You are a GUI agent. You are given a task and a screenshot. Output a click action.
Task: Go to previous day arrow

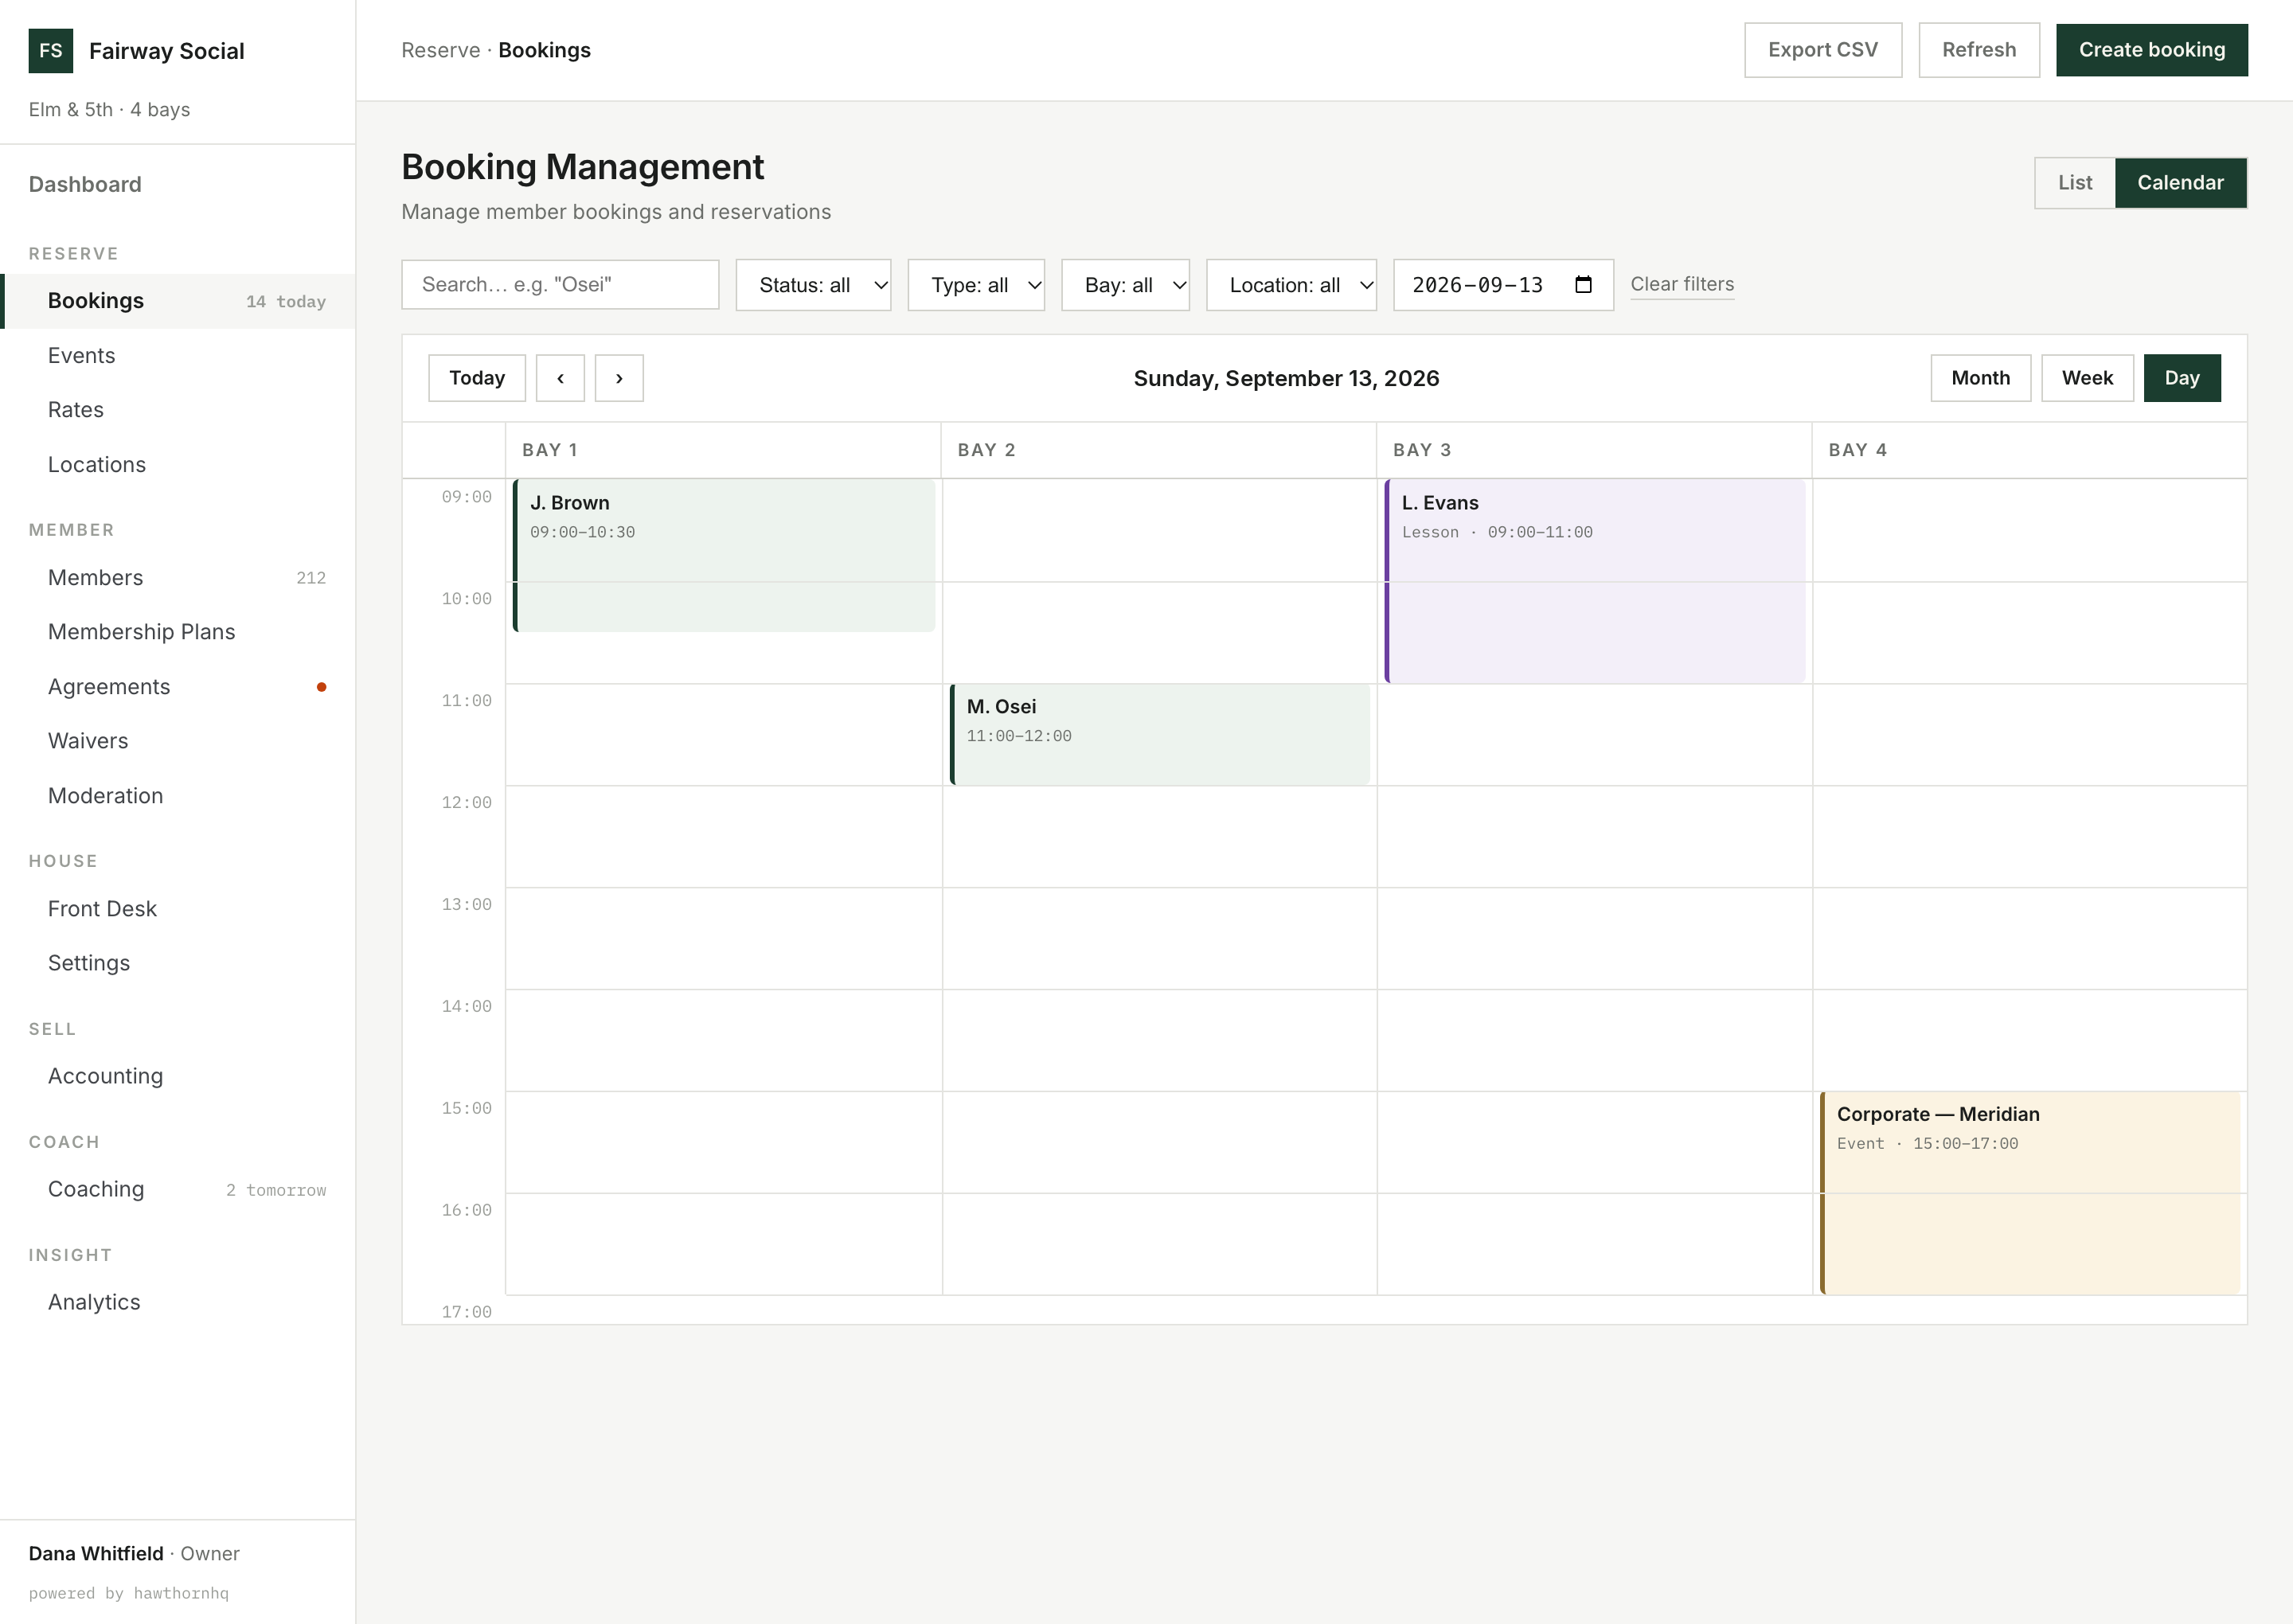[560, 378]
